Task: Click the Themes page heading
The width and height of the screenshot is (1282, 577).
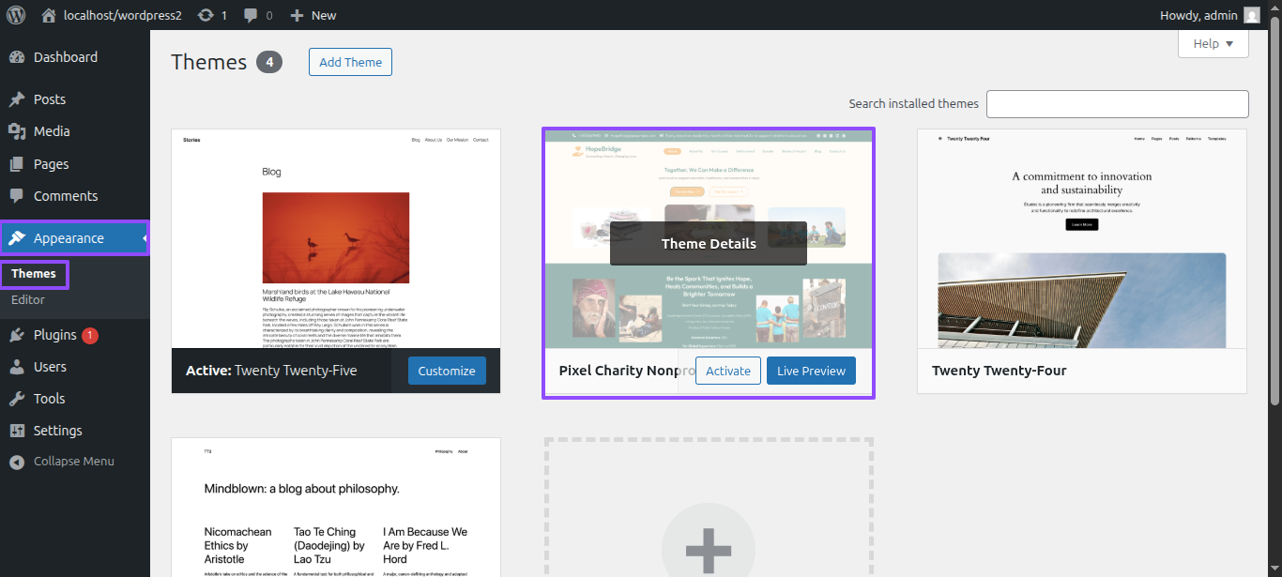Action: tap(208, 62)
